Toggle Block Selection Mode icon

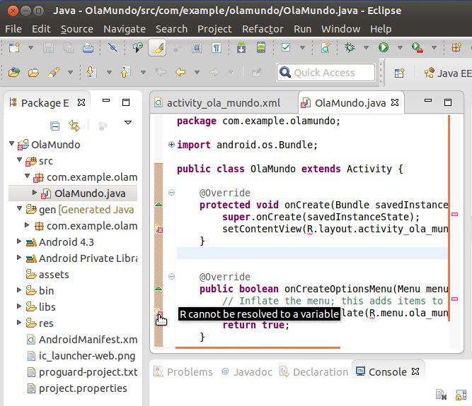197,47
